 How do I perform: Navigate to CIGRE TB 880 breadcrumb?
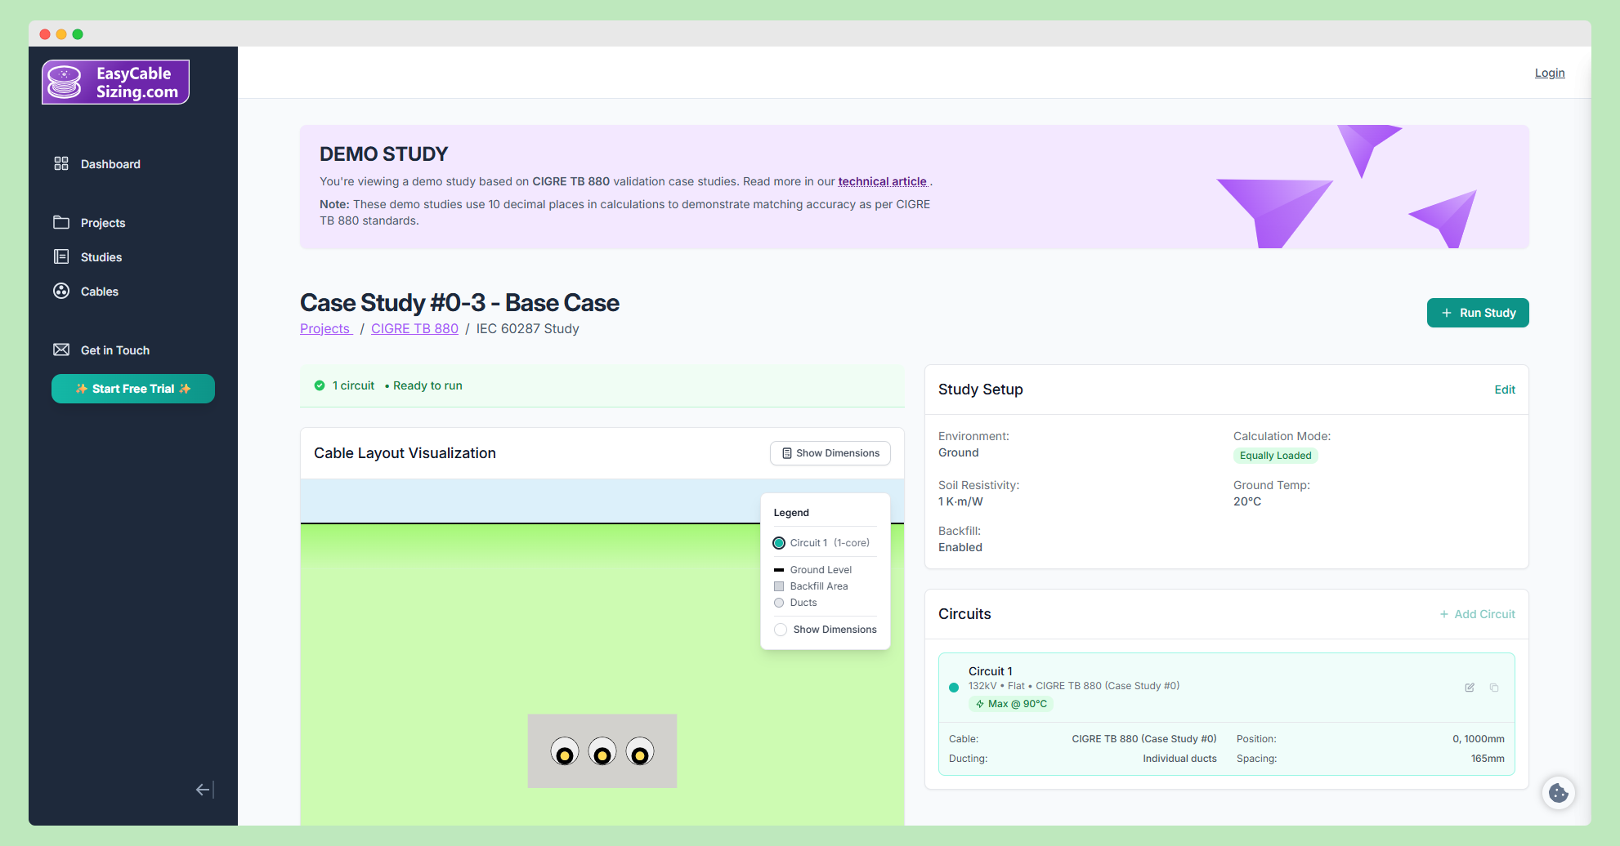coord(414,328)
